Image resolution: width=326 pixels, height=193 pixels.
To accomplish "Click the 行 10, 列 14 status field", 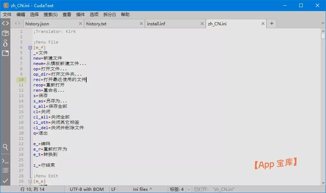I will point(33,189).
